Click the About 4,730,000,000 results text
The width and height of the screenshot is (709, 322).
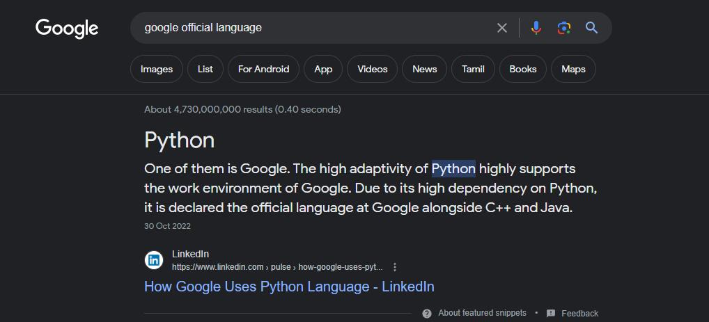point(242,109)
